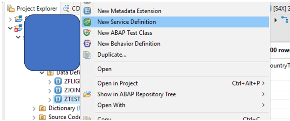Click the New ABAP Test Class icon

tap(87, 33)
